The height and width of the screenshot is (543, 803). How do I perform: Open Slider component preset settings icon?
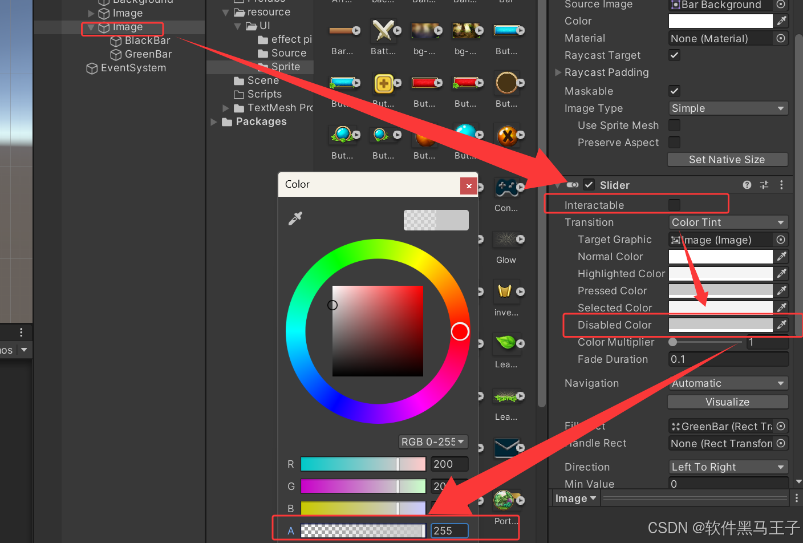coord(764,185)
